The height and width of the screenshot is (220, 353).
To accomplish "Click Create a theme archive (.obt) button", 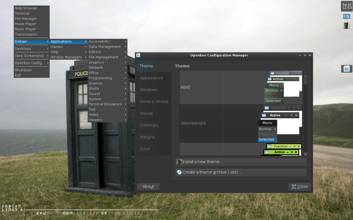I will click(241, 172).
